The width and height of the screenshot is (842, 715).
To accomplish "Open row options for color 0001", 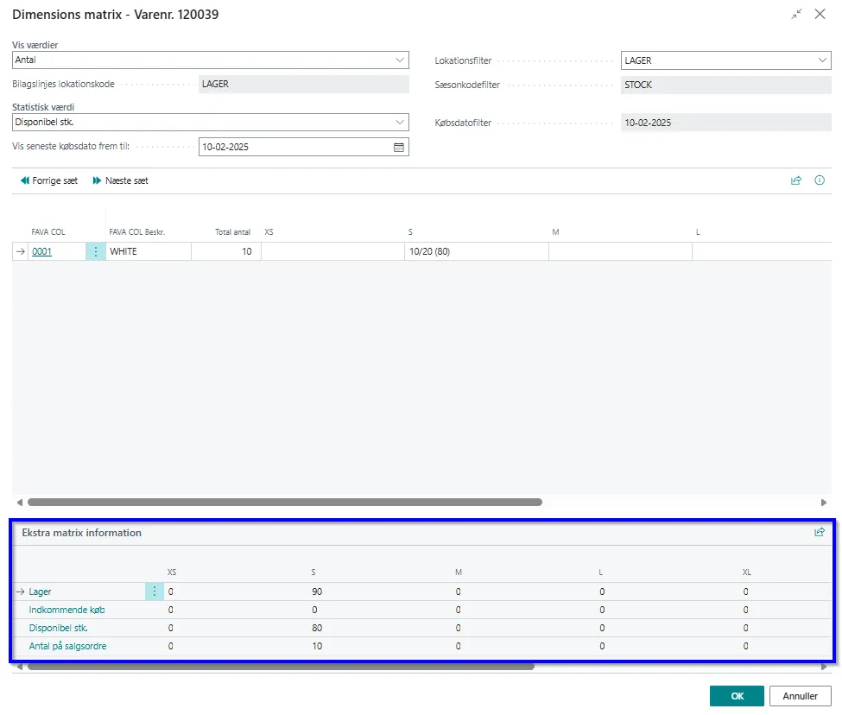I will 96,252.
